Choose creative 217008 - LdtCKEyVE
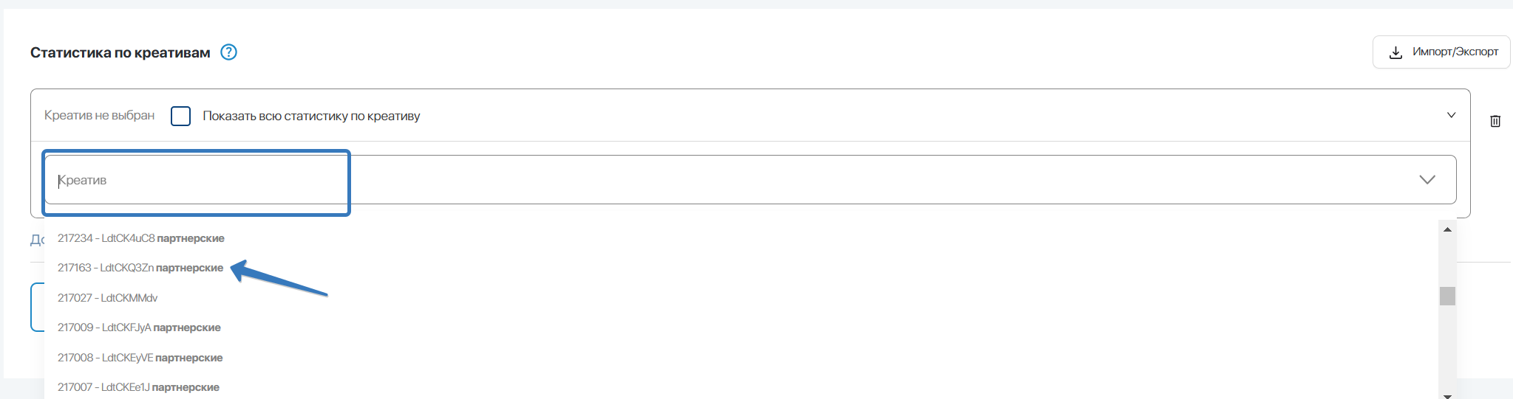The image size is (1513, 399). [x=140, y=358]
